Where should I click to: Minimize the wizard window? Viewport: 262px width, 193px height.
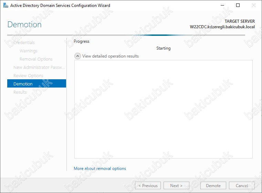coord(222,6)
